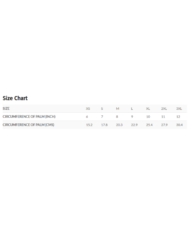The image size is (189, 227).
Task: Click the 12 inch value for 3XL
Action: [178, 117]
